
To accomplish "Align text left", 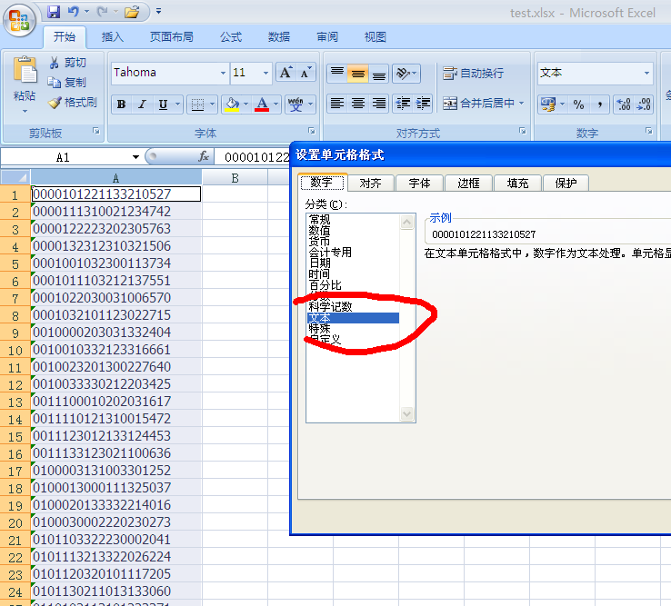I will [x=337, y=104].
